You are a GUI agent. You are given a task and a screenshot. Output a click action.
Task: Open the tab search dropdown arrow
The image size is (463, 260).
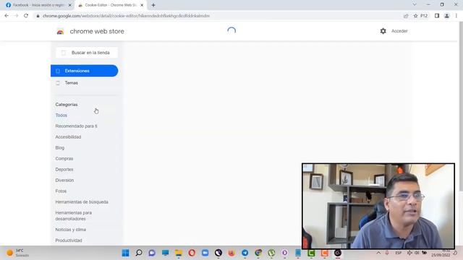(x=415, y=5)
